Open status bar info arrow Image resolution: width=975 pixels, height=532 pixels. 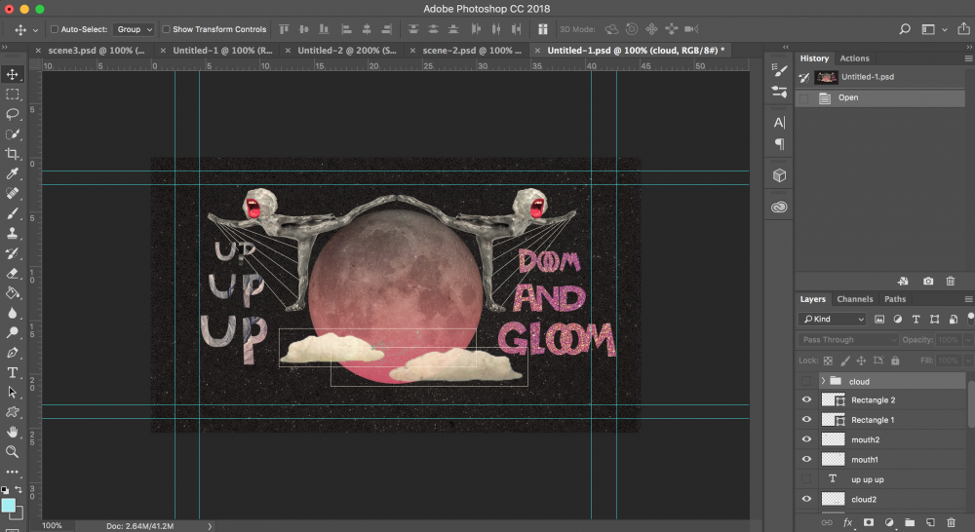(210, 526)
